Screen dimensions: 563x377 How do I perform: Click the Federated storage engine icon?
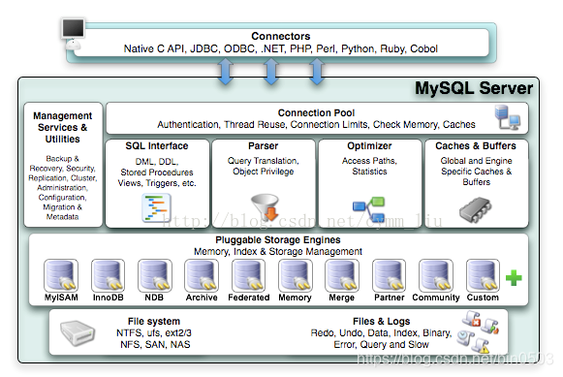248,275
